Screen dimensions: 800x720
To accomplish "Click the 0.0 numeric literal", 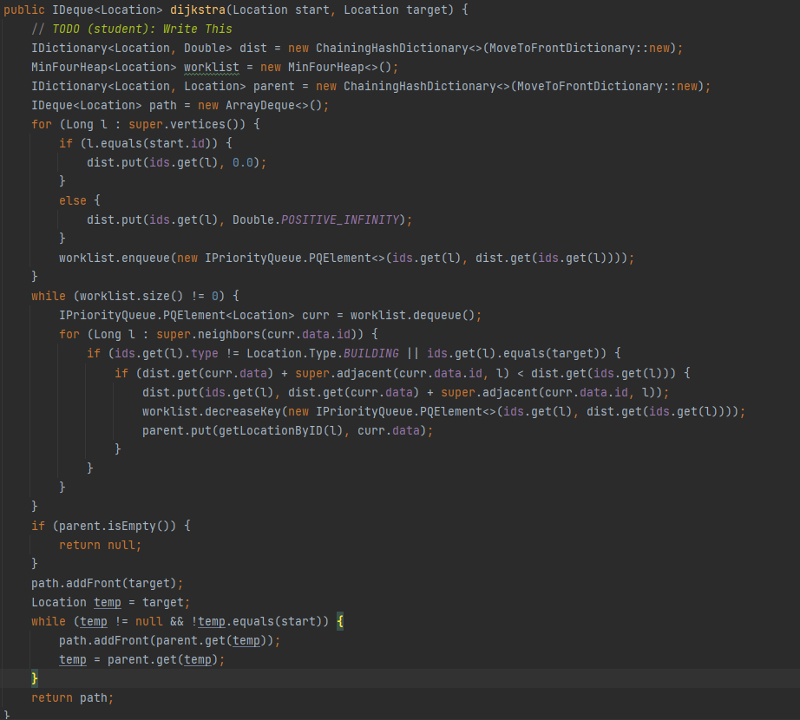I will point(246,162).
